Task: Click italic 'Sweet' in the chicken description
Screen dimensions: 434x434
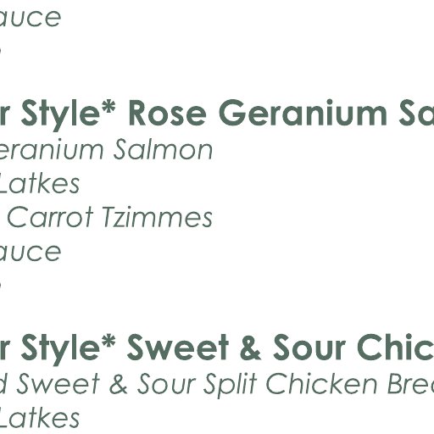Action: [x=58, y=384]
